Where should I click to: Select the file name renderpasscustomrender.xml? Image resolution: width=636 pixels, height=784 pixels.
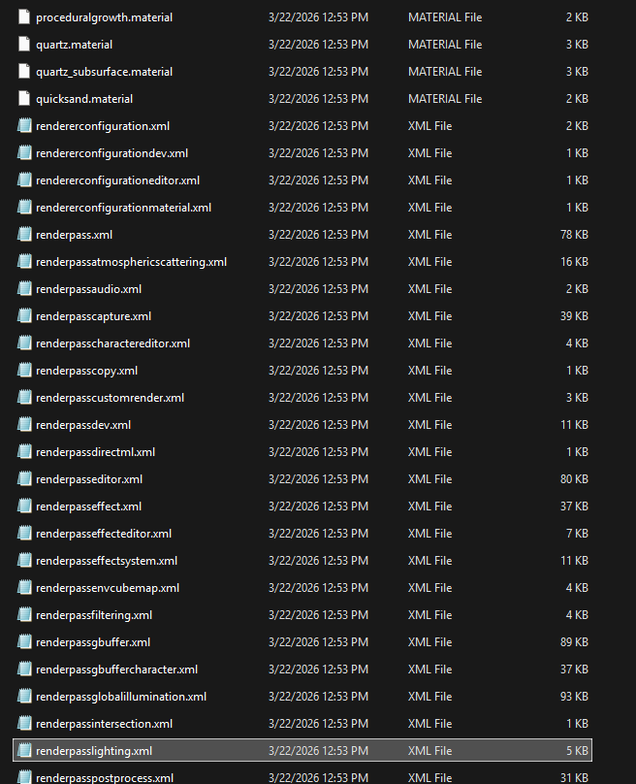tap(110, 398)
